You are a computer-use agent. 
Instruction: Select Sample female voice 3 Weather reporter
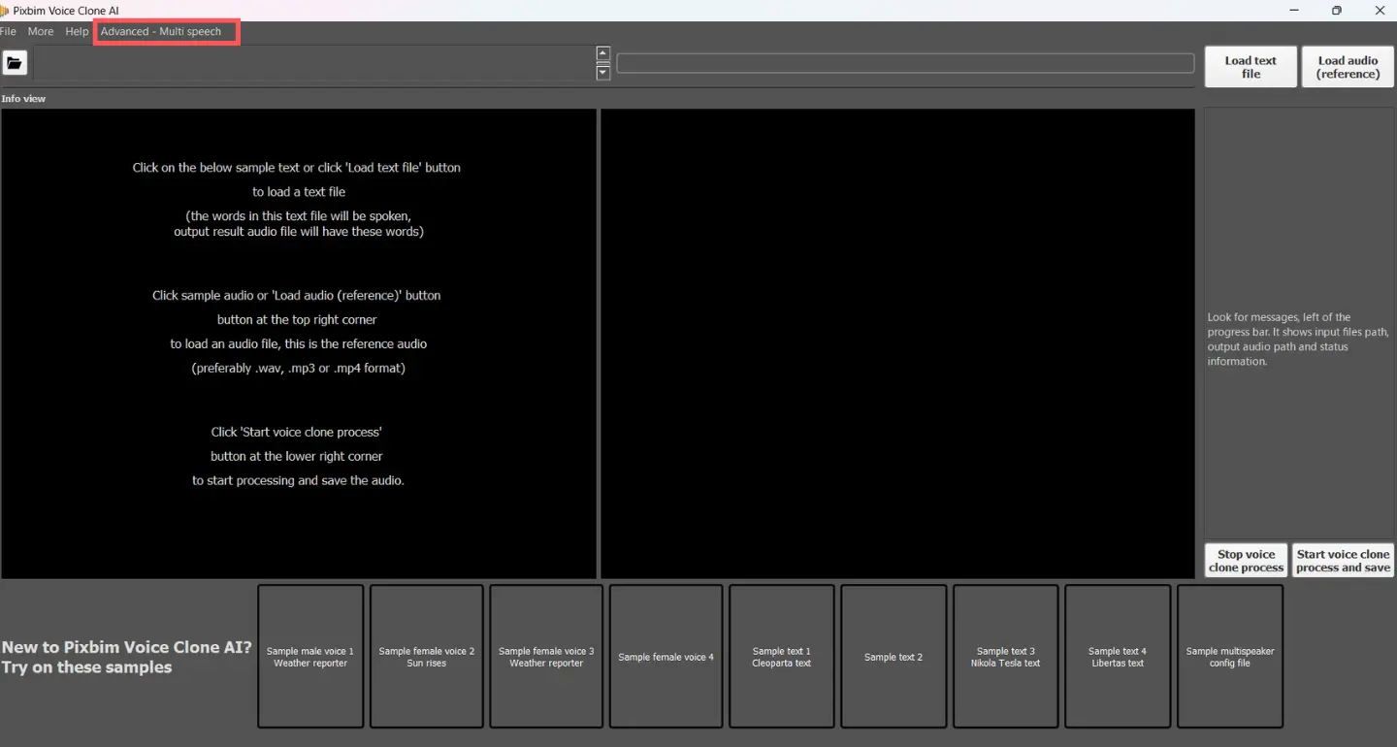coord(546,656)
